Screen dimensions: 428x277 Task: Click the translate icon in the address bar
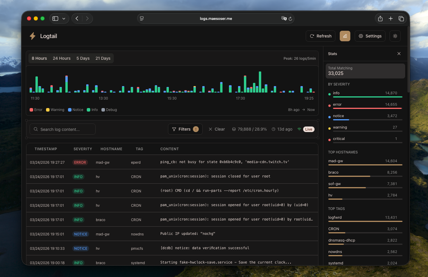coord(284,18)
